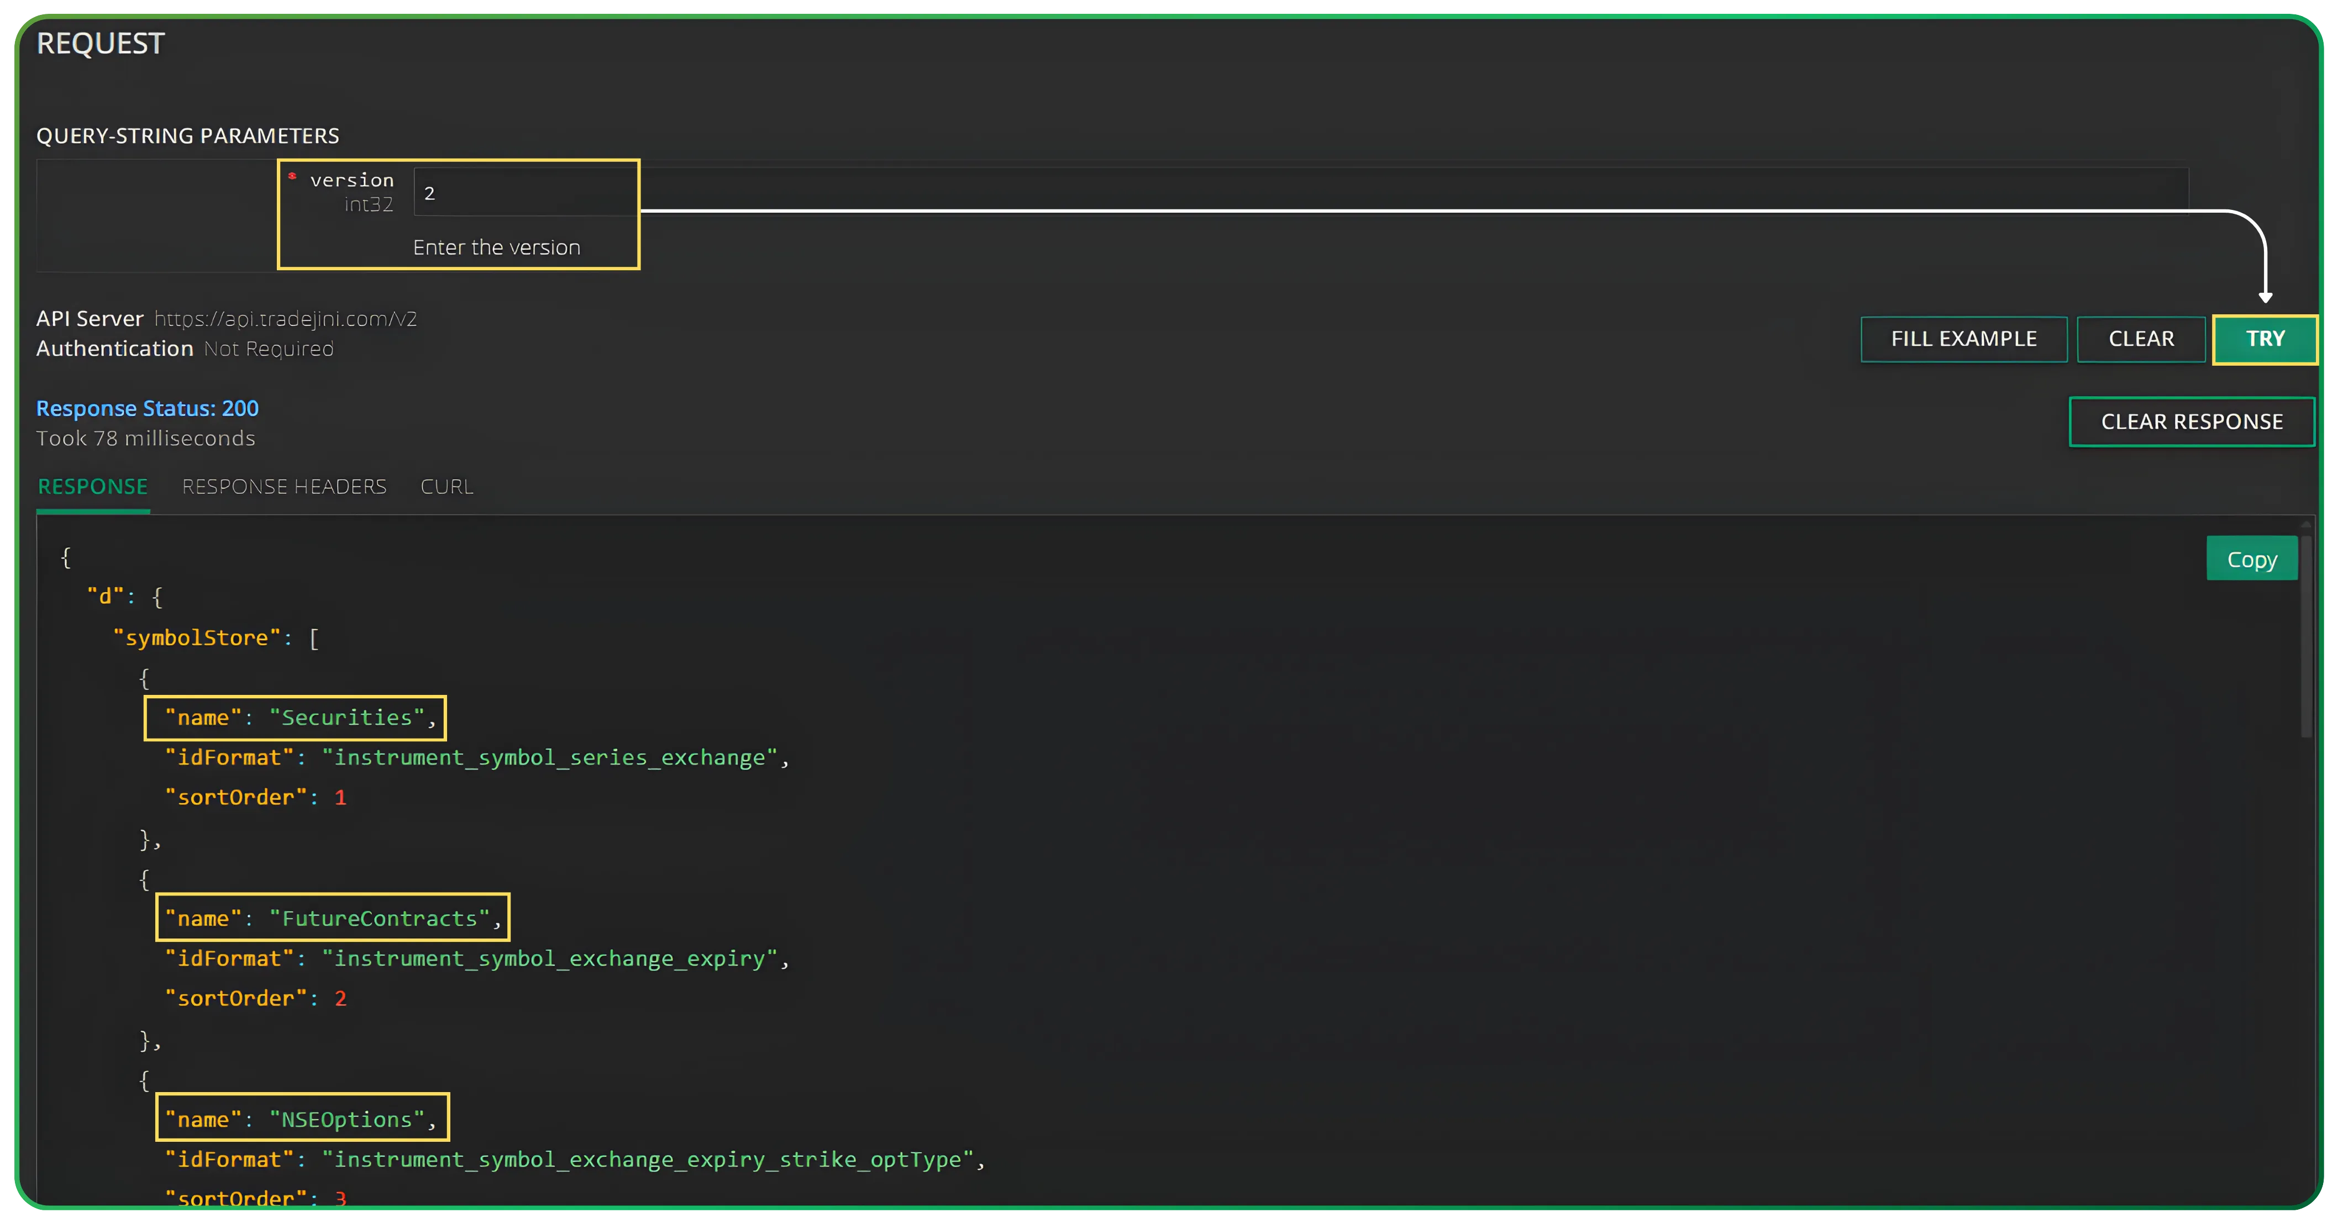Click the highlighted NSEOptions name value

[302, 1119]
